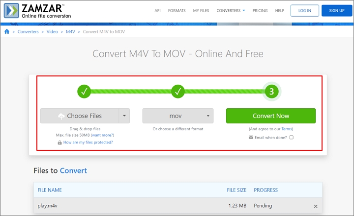Click the first completed step checkmark
This screenshot has height=216, width=354.
(84, 92)
